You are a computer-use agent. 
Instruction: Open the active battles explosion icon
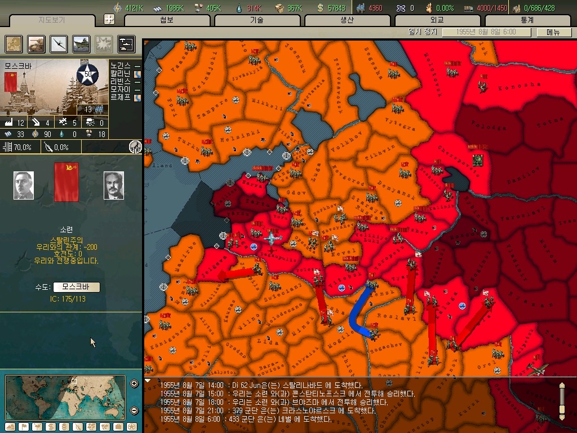104,44
